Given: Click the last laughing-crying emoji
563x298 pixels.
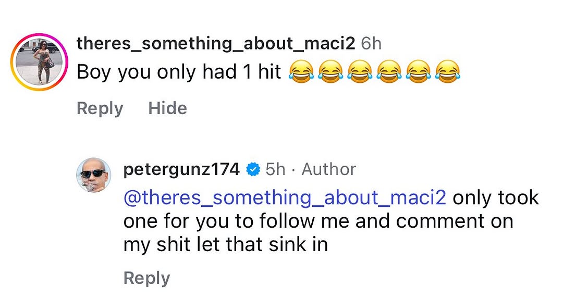Looking at the screenshot, I should (446, 72).
